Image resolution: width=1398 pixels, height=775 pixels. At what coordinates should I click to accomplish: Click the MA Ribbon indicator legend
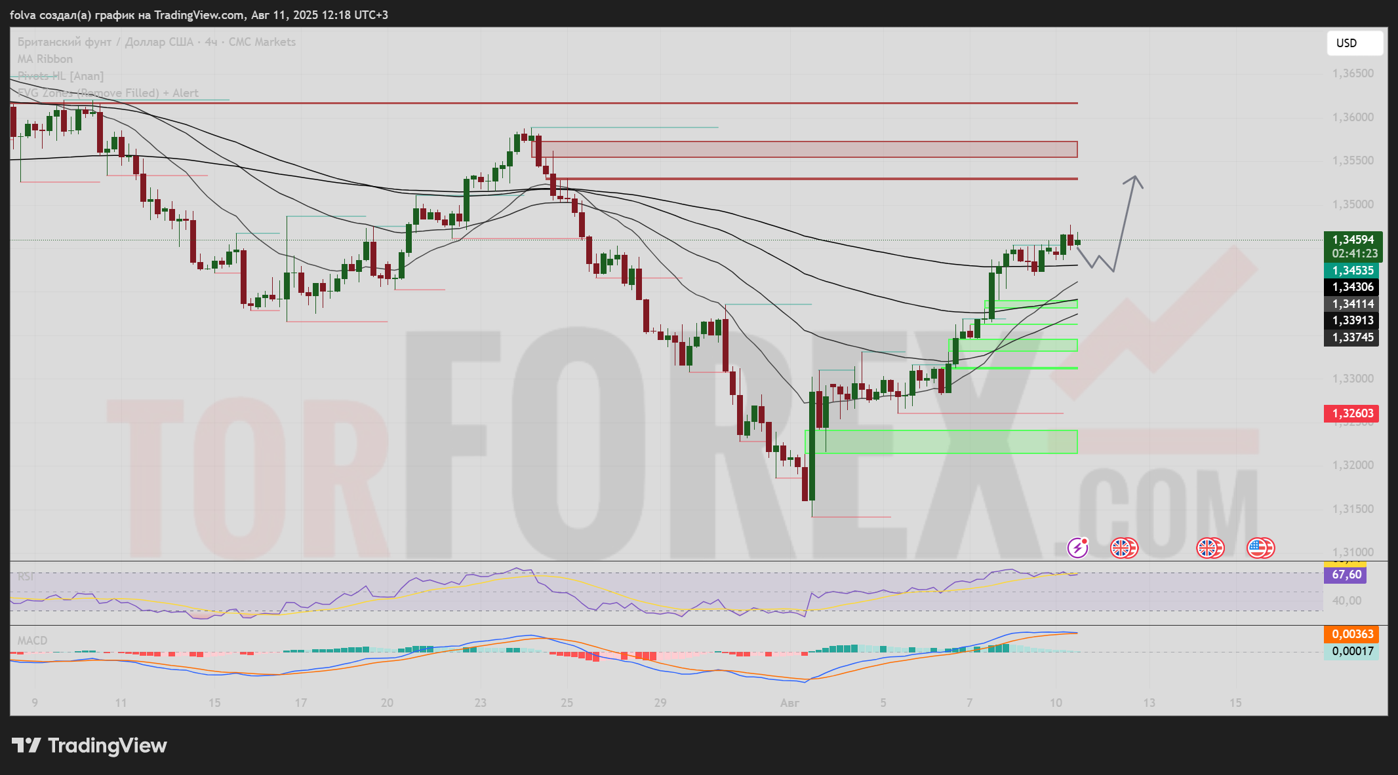[x=45, y=59]
